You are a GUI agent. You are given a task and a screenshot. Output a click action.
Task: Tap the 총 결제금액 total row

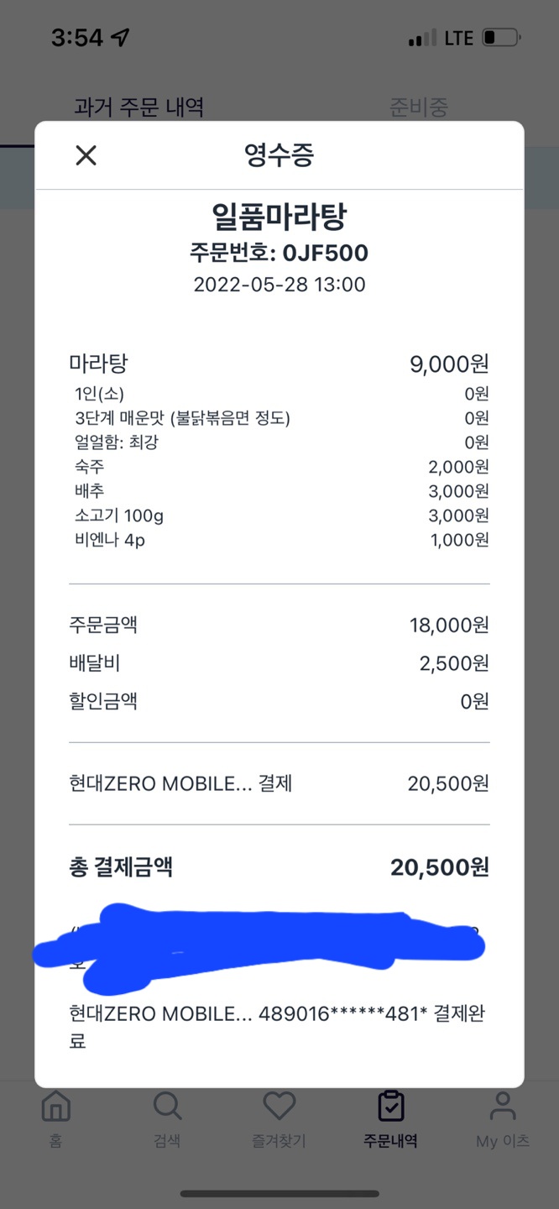(x=279, y=867)
